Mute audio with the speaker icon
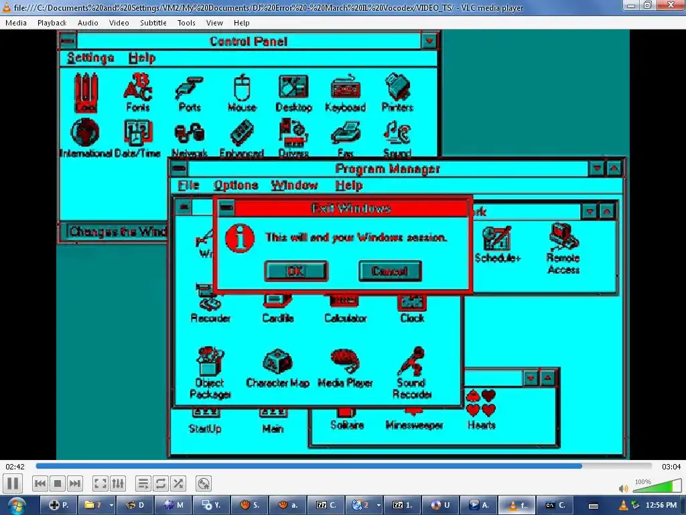The width and height of the screenshot is (686, 515). [x=624, y=488]
